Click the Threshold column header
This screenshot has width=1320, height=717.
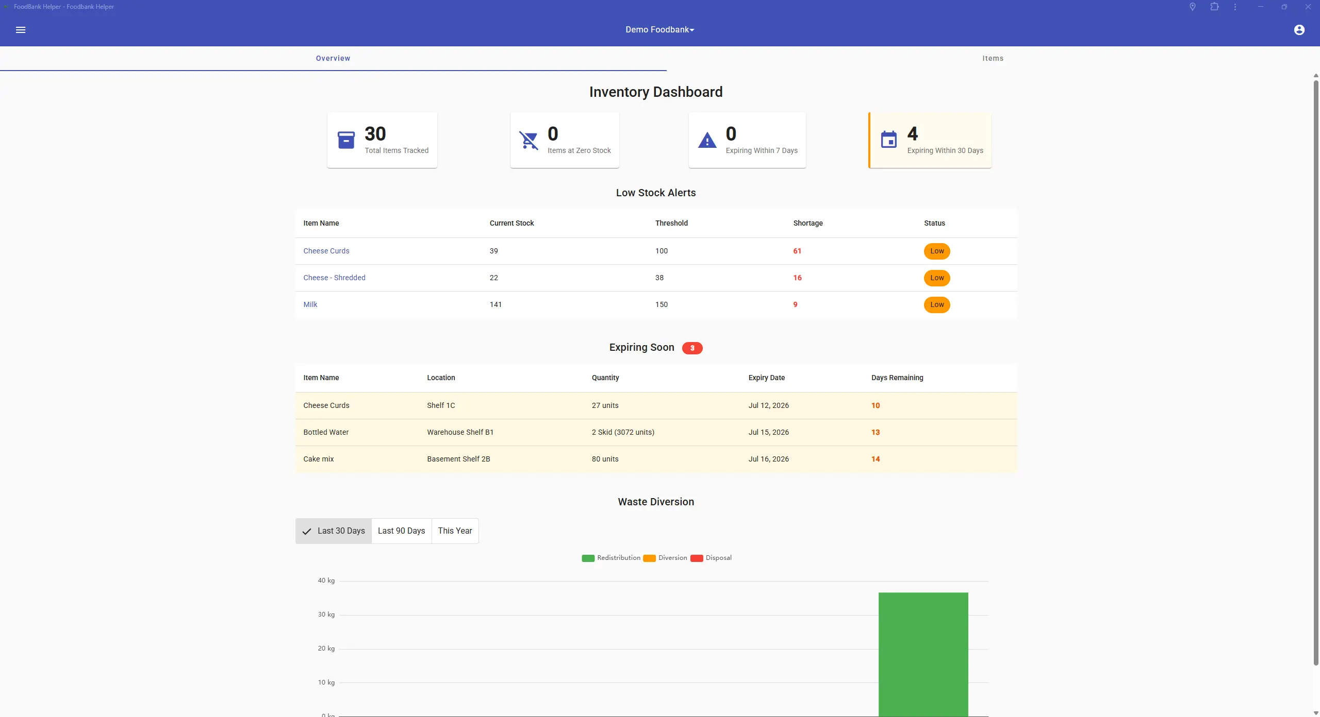point(671,223)
